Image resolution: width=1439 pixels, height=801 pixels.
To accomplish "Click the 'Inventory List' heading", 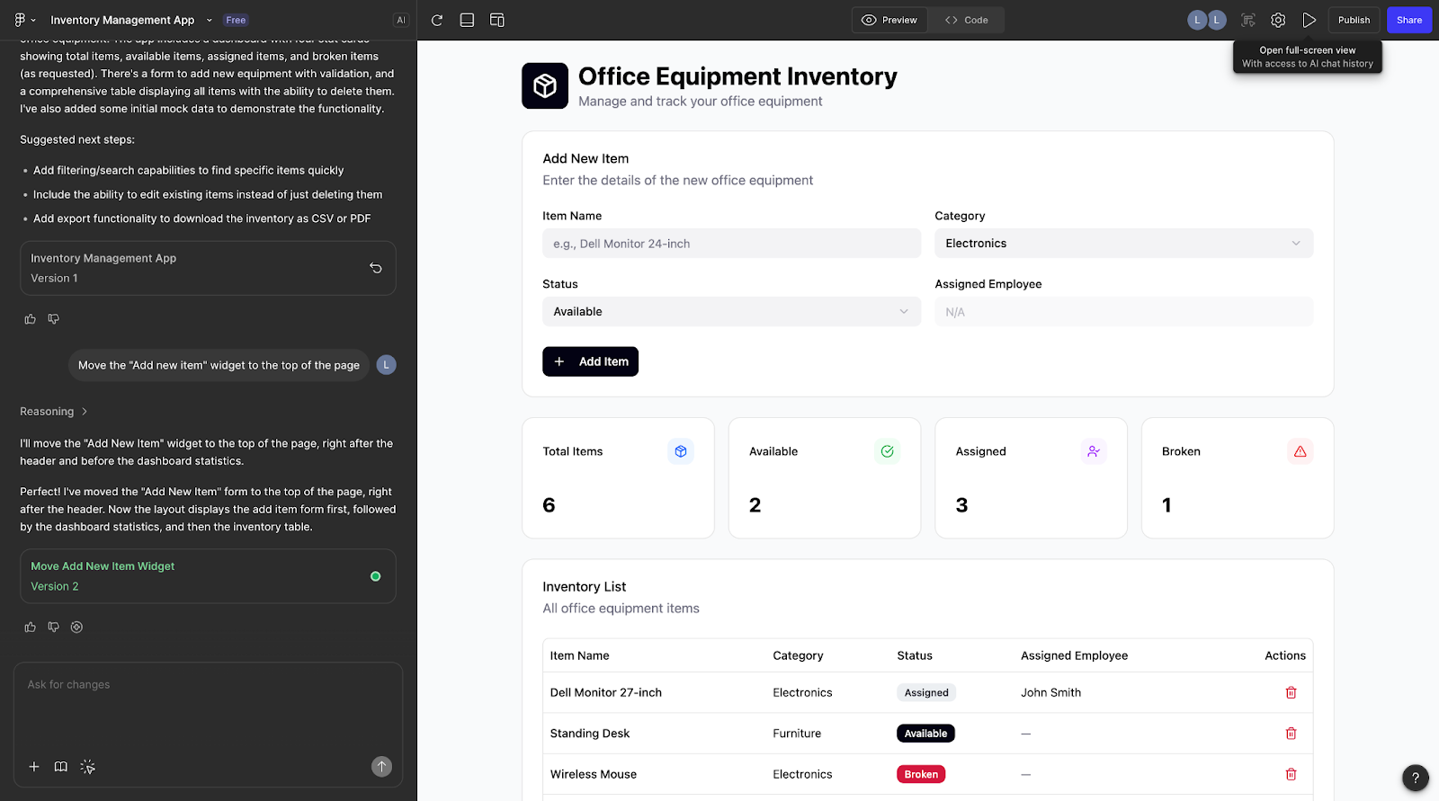I will pyautogui.click(x=584, y=587).
